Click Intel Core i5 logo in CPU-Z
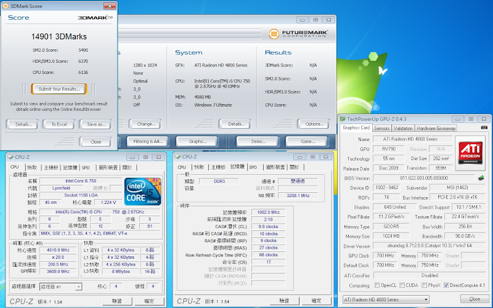Image resolution: width=493 pixels, height=308 pixels. [x=143, y=192]
